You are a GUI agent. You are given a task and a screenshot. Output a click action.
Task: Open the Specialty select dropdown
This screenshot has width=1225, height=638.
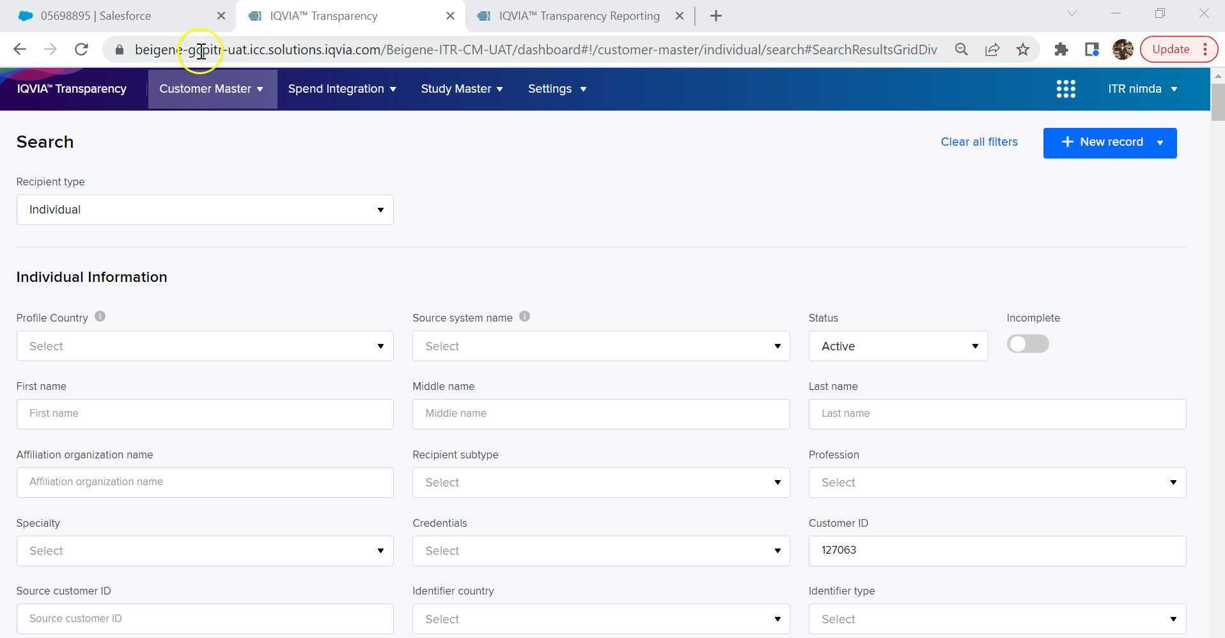click(205, 551)
